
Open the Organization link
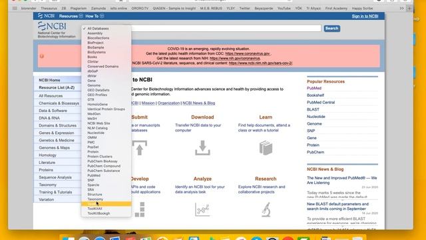(x=168, y=103)
